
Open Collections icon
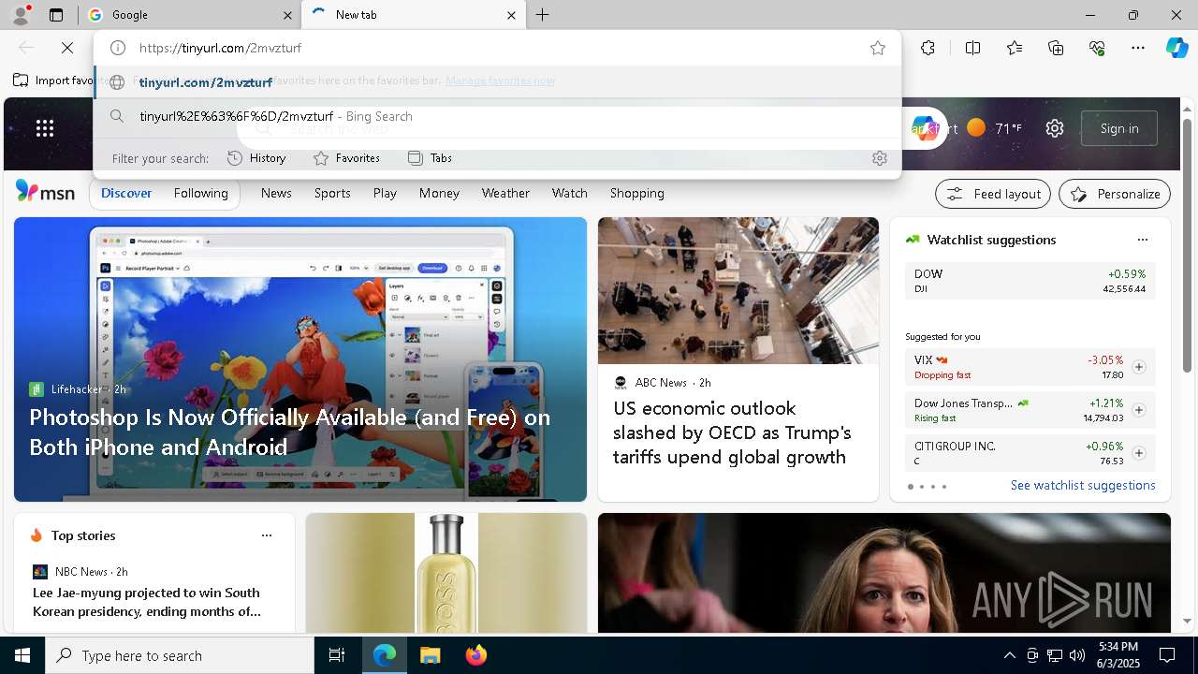[x=1056, y=48]
